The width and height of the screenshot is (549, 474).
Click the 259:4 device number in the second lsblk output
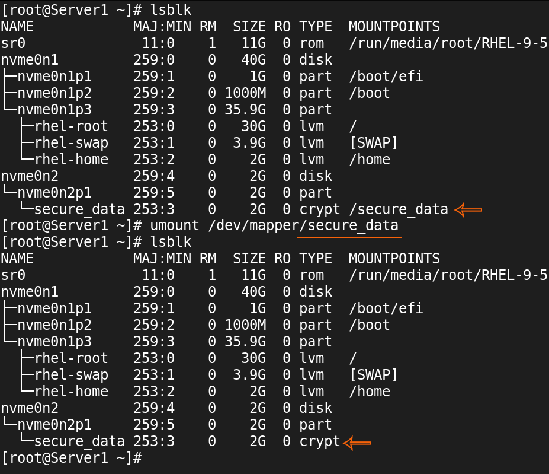click(154, 408)
